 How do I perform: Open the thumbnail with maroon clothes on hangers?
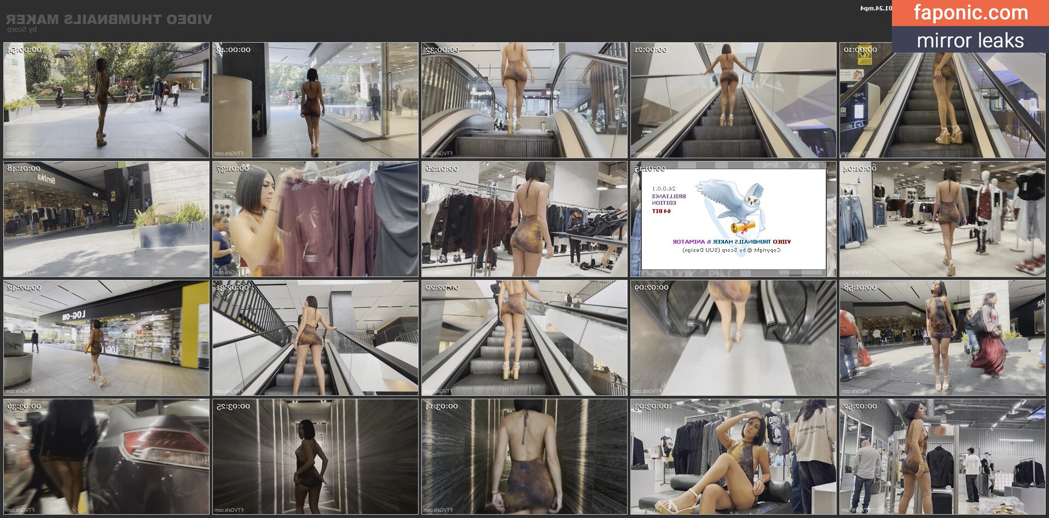click(315, 219)
